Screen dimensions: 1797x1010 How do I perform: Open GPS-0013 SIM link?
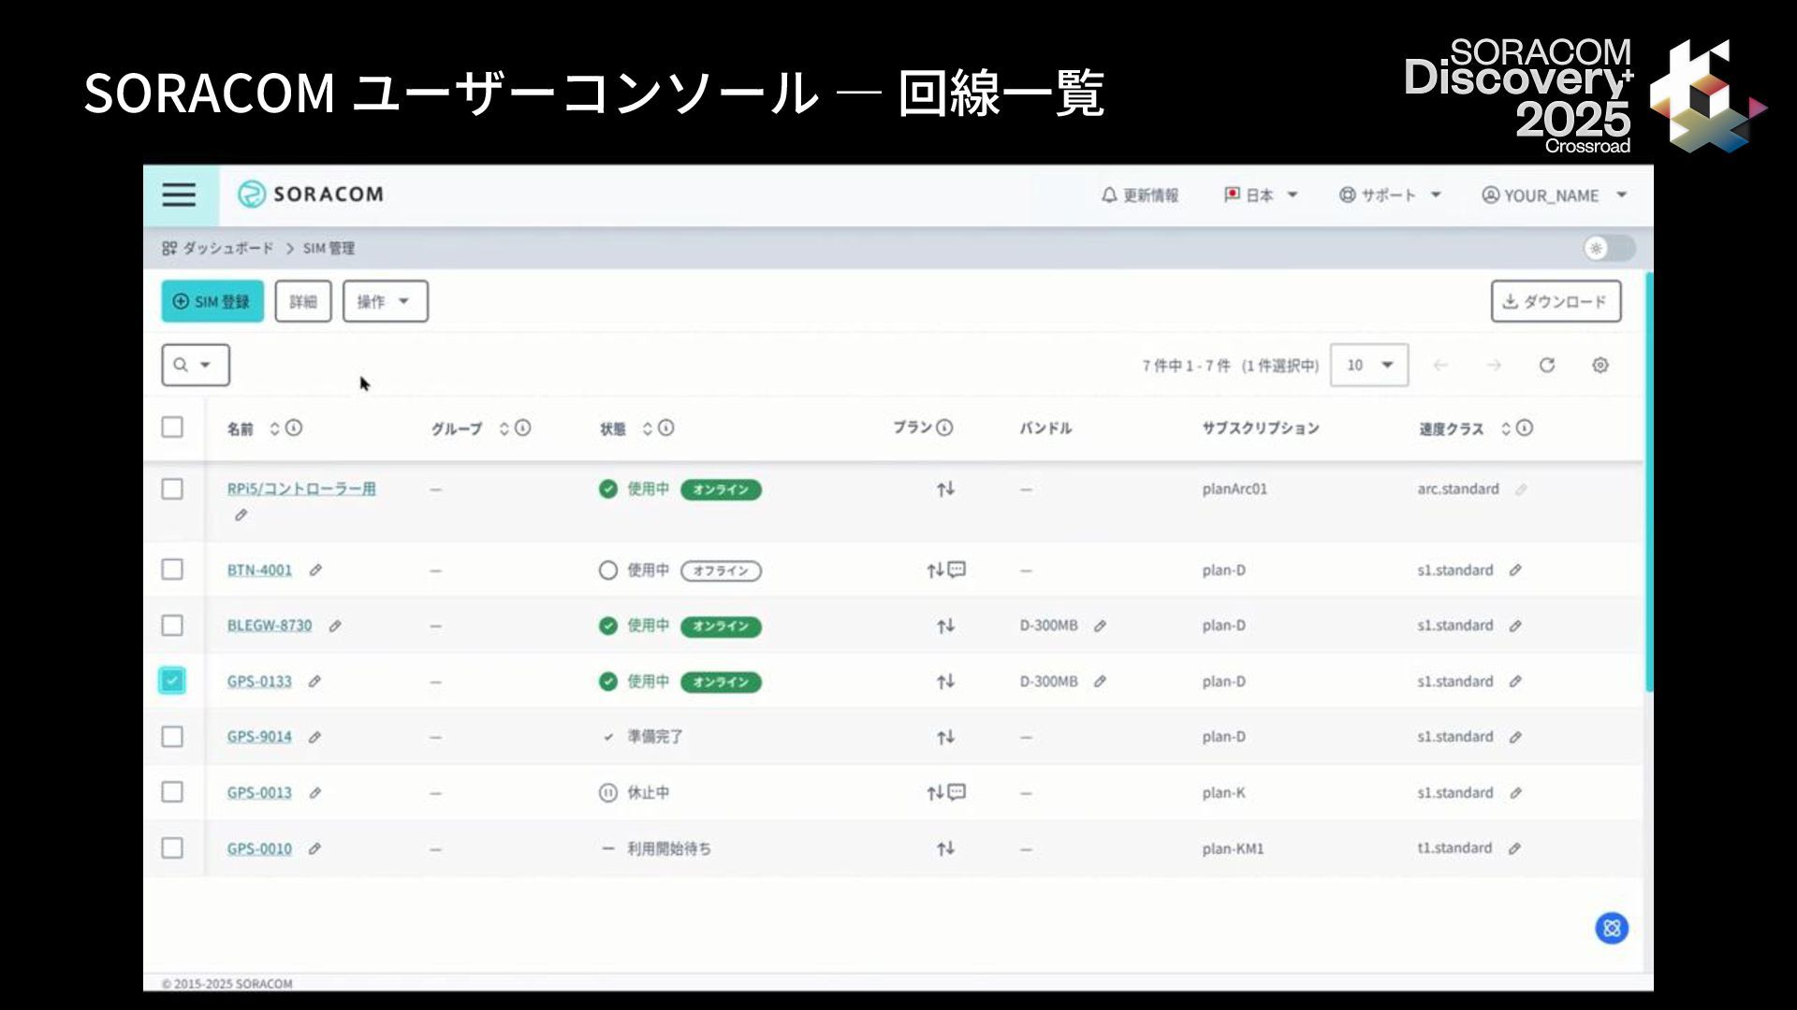click(259, 793)
